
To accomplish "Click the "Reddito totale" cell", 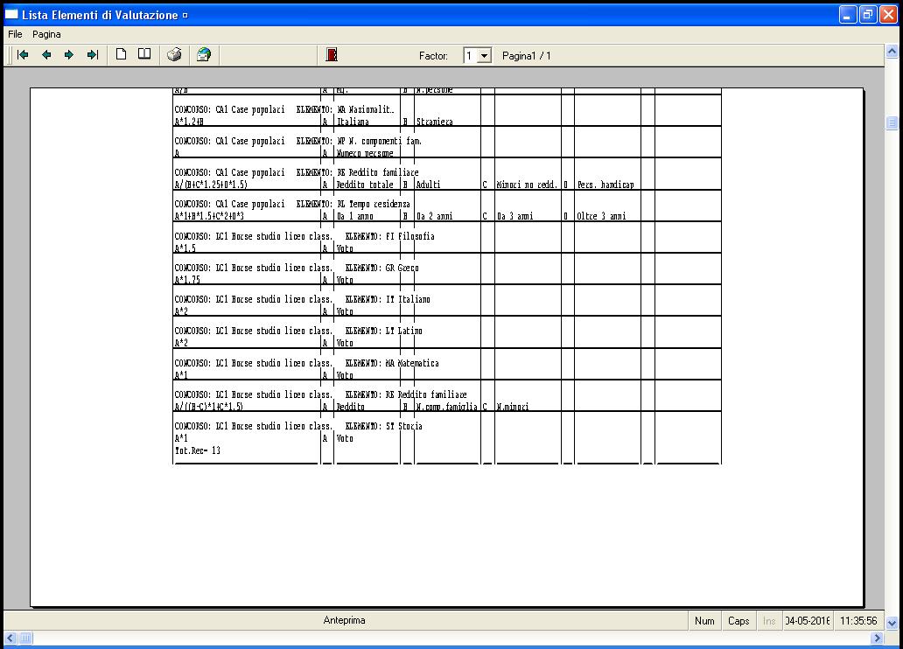I will pyautogui.click(x=365, y=185).
